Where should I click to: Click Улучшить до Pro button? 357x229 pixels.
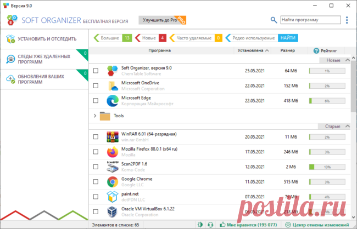click(163, 20)
